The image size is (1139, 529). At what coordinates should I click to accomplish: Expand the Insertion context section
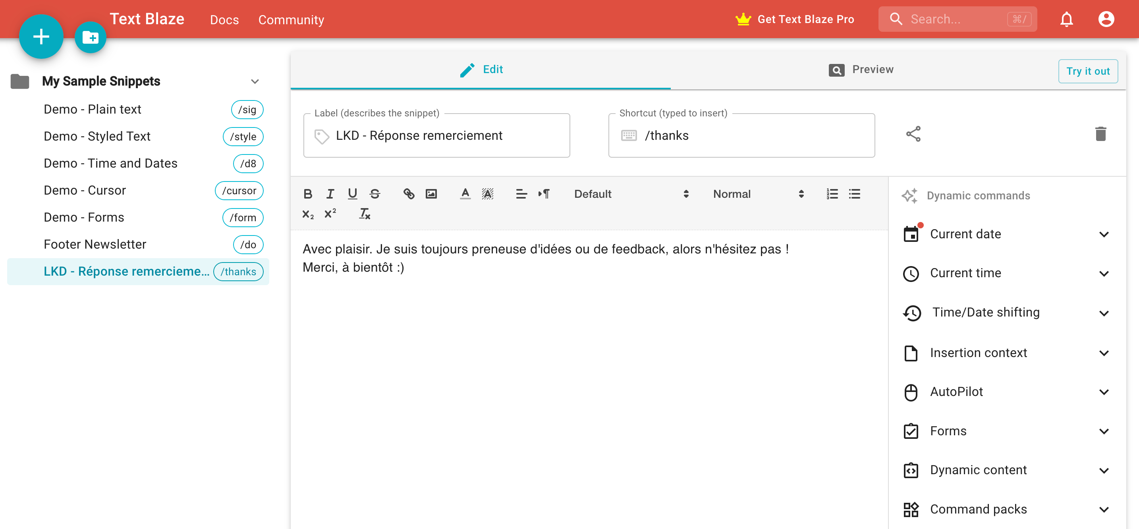(x=1104, y=353)
